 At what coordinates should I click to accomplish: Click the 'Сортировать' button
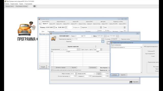[93, 67]
